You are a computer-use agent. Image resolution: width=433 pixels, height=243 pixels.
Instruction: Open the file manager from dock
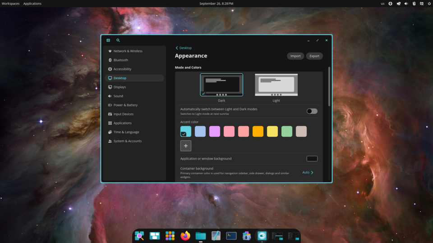[x=201, y=236]
